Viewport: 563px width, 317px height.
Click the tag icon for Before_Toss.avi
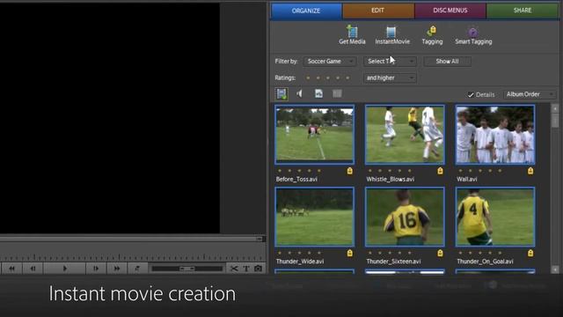pyautogui.click(x=350, y=171)
